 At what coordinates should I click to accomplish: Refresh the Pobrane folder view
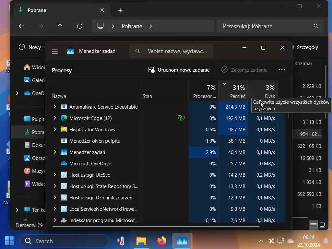pos(79,26)
